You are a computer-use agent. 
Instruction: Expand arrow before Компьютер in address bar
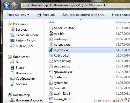pyautogui.click(x=28, y=5)
